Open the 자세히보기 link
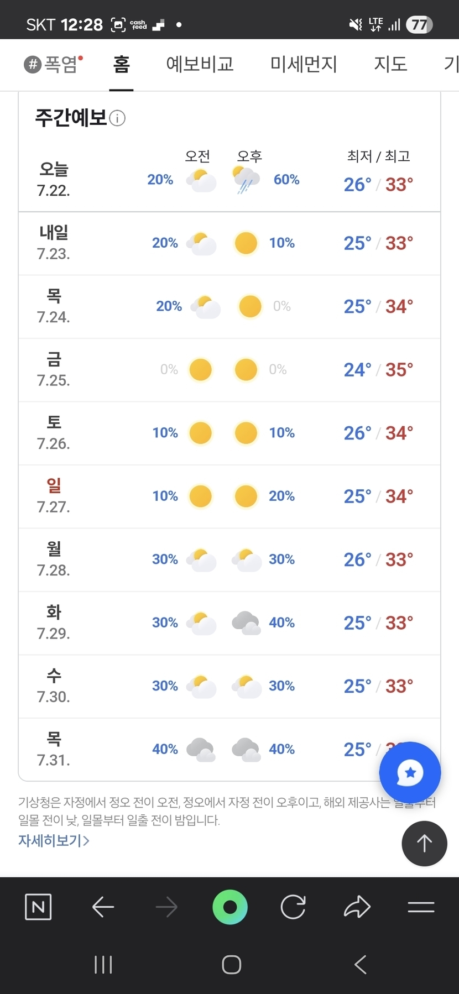Viewport: 459px width, 994px height. tap(54, 840)
